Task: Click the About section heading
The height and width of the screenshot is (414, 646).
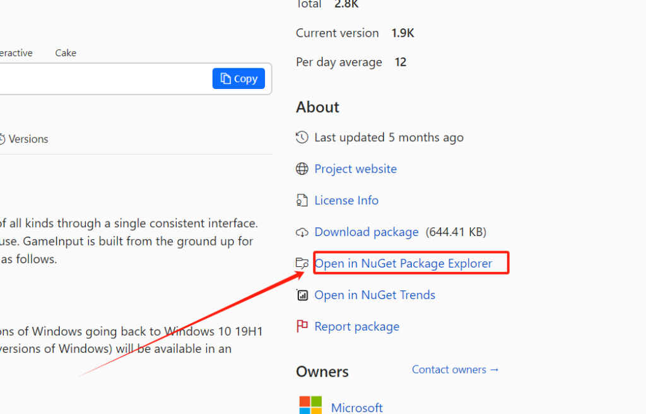Action: pyautogui.click(x=318, y=107)
